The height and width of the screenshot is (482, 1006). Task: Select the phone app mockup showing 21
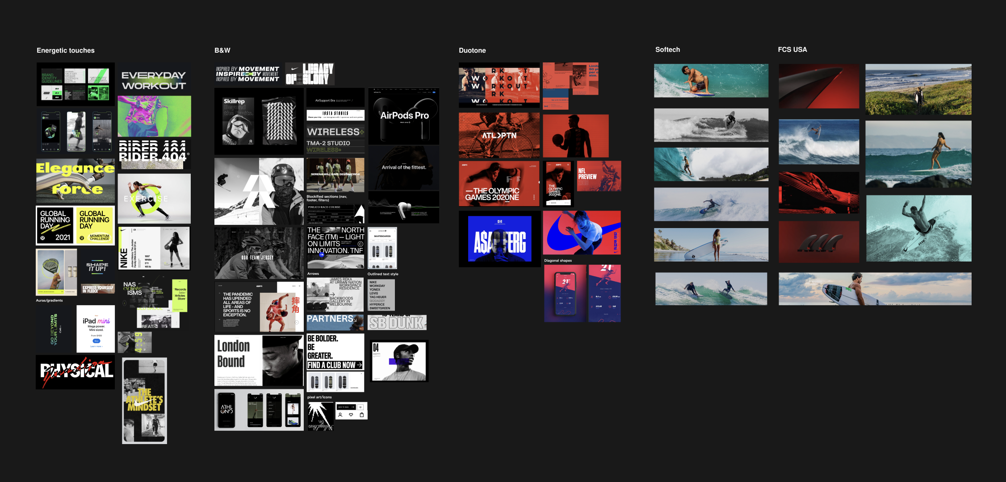pyautogui.click(x=583, y=293)
